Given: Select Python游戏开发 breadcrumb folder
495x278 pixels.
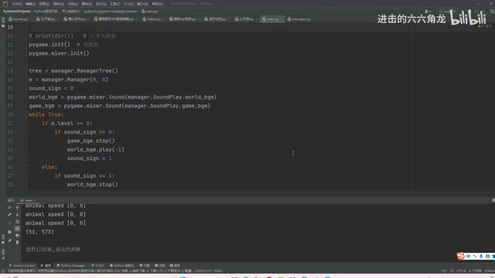Looking at the screenshot, I should tap(46, 11).
